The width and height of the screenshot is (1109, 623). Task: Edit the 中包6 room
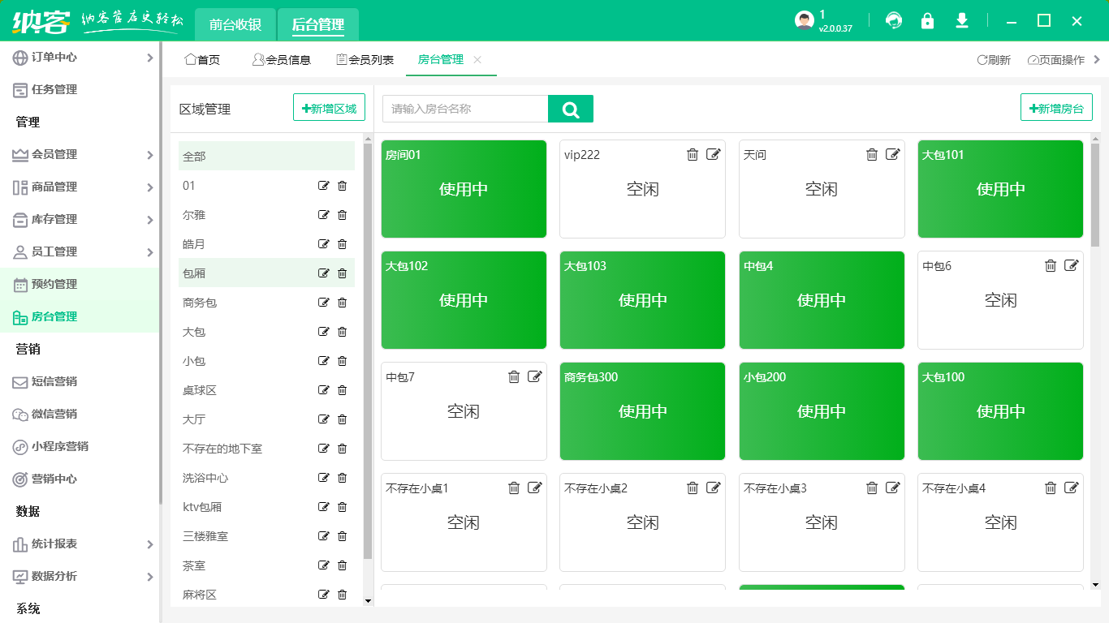(x=1071, y=266)
